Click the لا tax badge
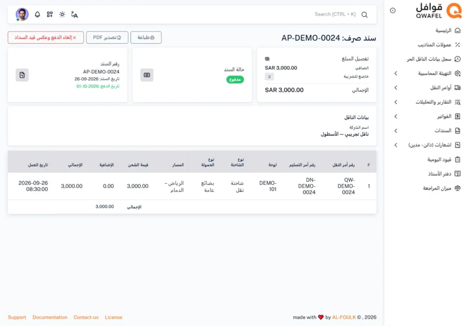This screenshot has height=326, width=469. [269, 77]
